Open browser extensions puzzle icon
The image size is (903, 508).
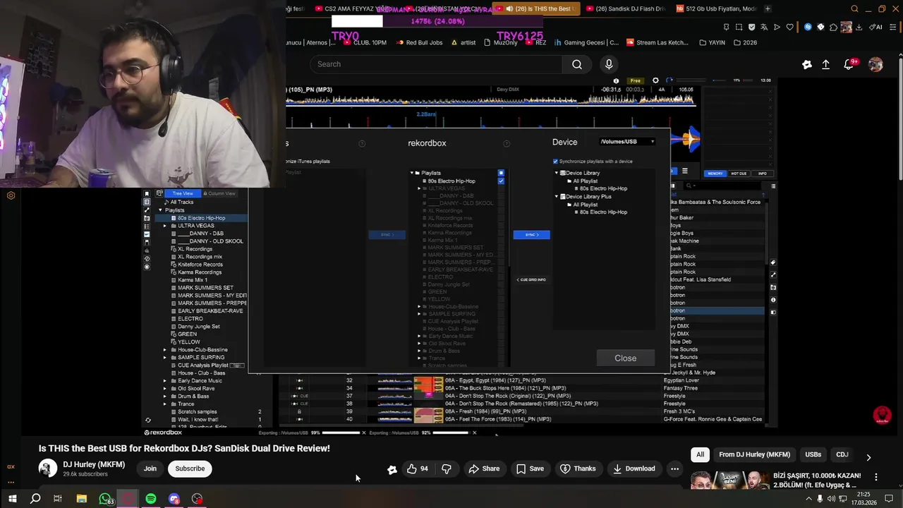coord(834,27)
